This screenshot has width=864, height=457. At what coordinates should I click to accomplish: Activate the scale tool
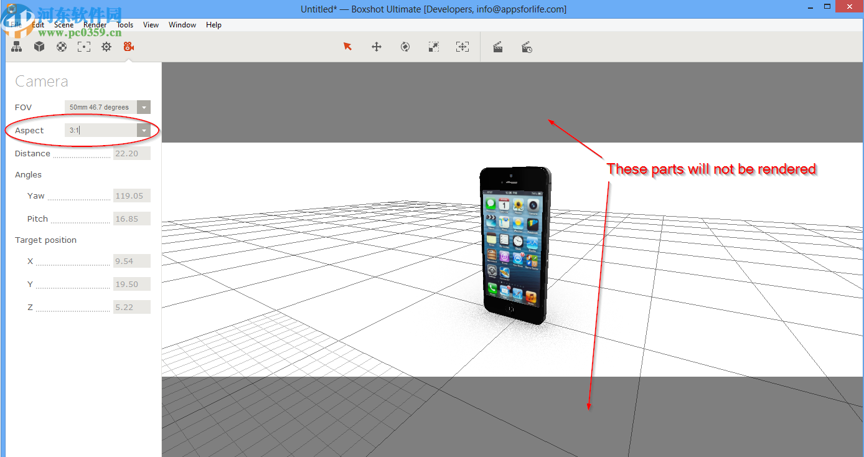pyautogui.click(x=434, y=47)
